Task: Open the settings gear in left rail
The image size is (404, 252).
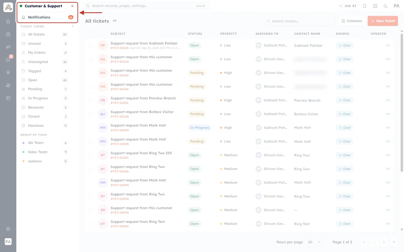Action: pyautogui.click(x=8, y=229)
